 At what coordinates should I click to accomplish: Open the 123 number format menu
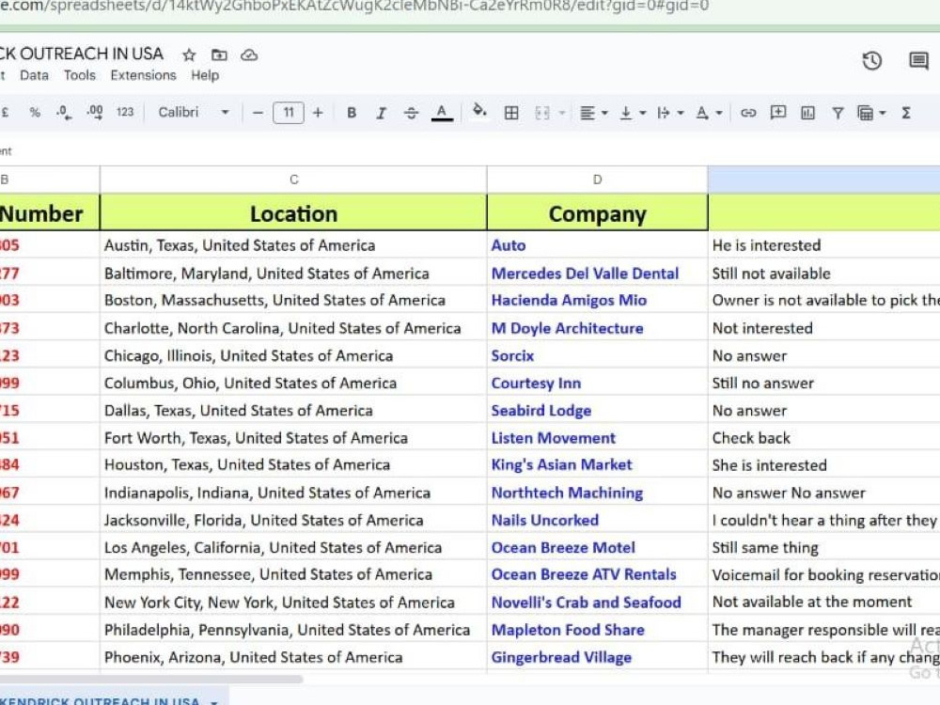[125, 112]
